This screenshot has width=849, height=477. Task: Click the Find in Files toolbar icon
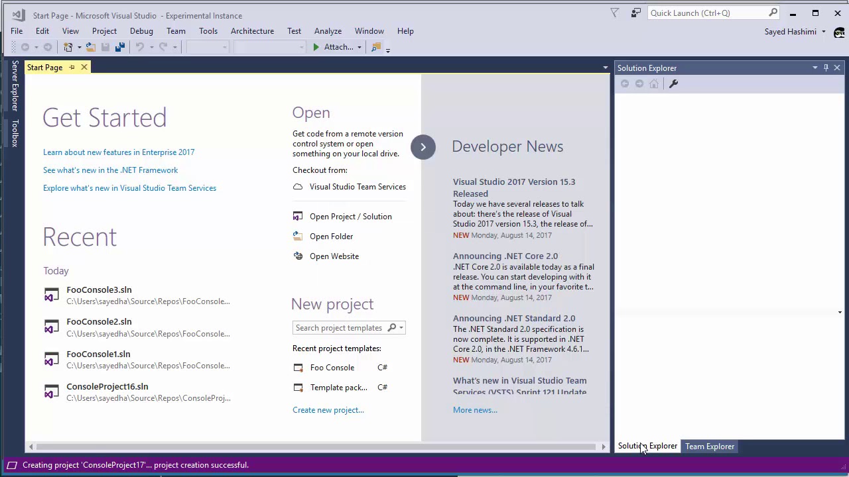[x=376, y=47]
